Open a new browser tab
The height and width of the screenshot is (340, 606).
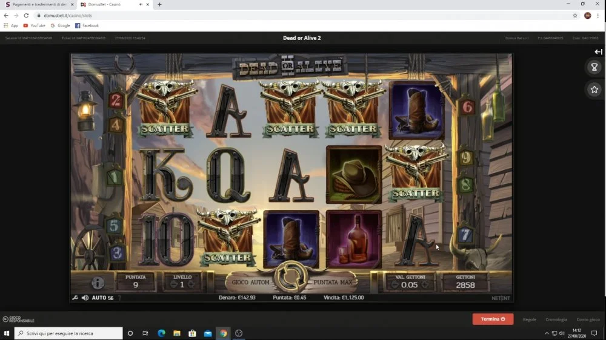[159, 5]
